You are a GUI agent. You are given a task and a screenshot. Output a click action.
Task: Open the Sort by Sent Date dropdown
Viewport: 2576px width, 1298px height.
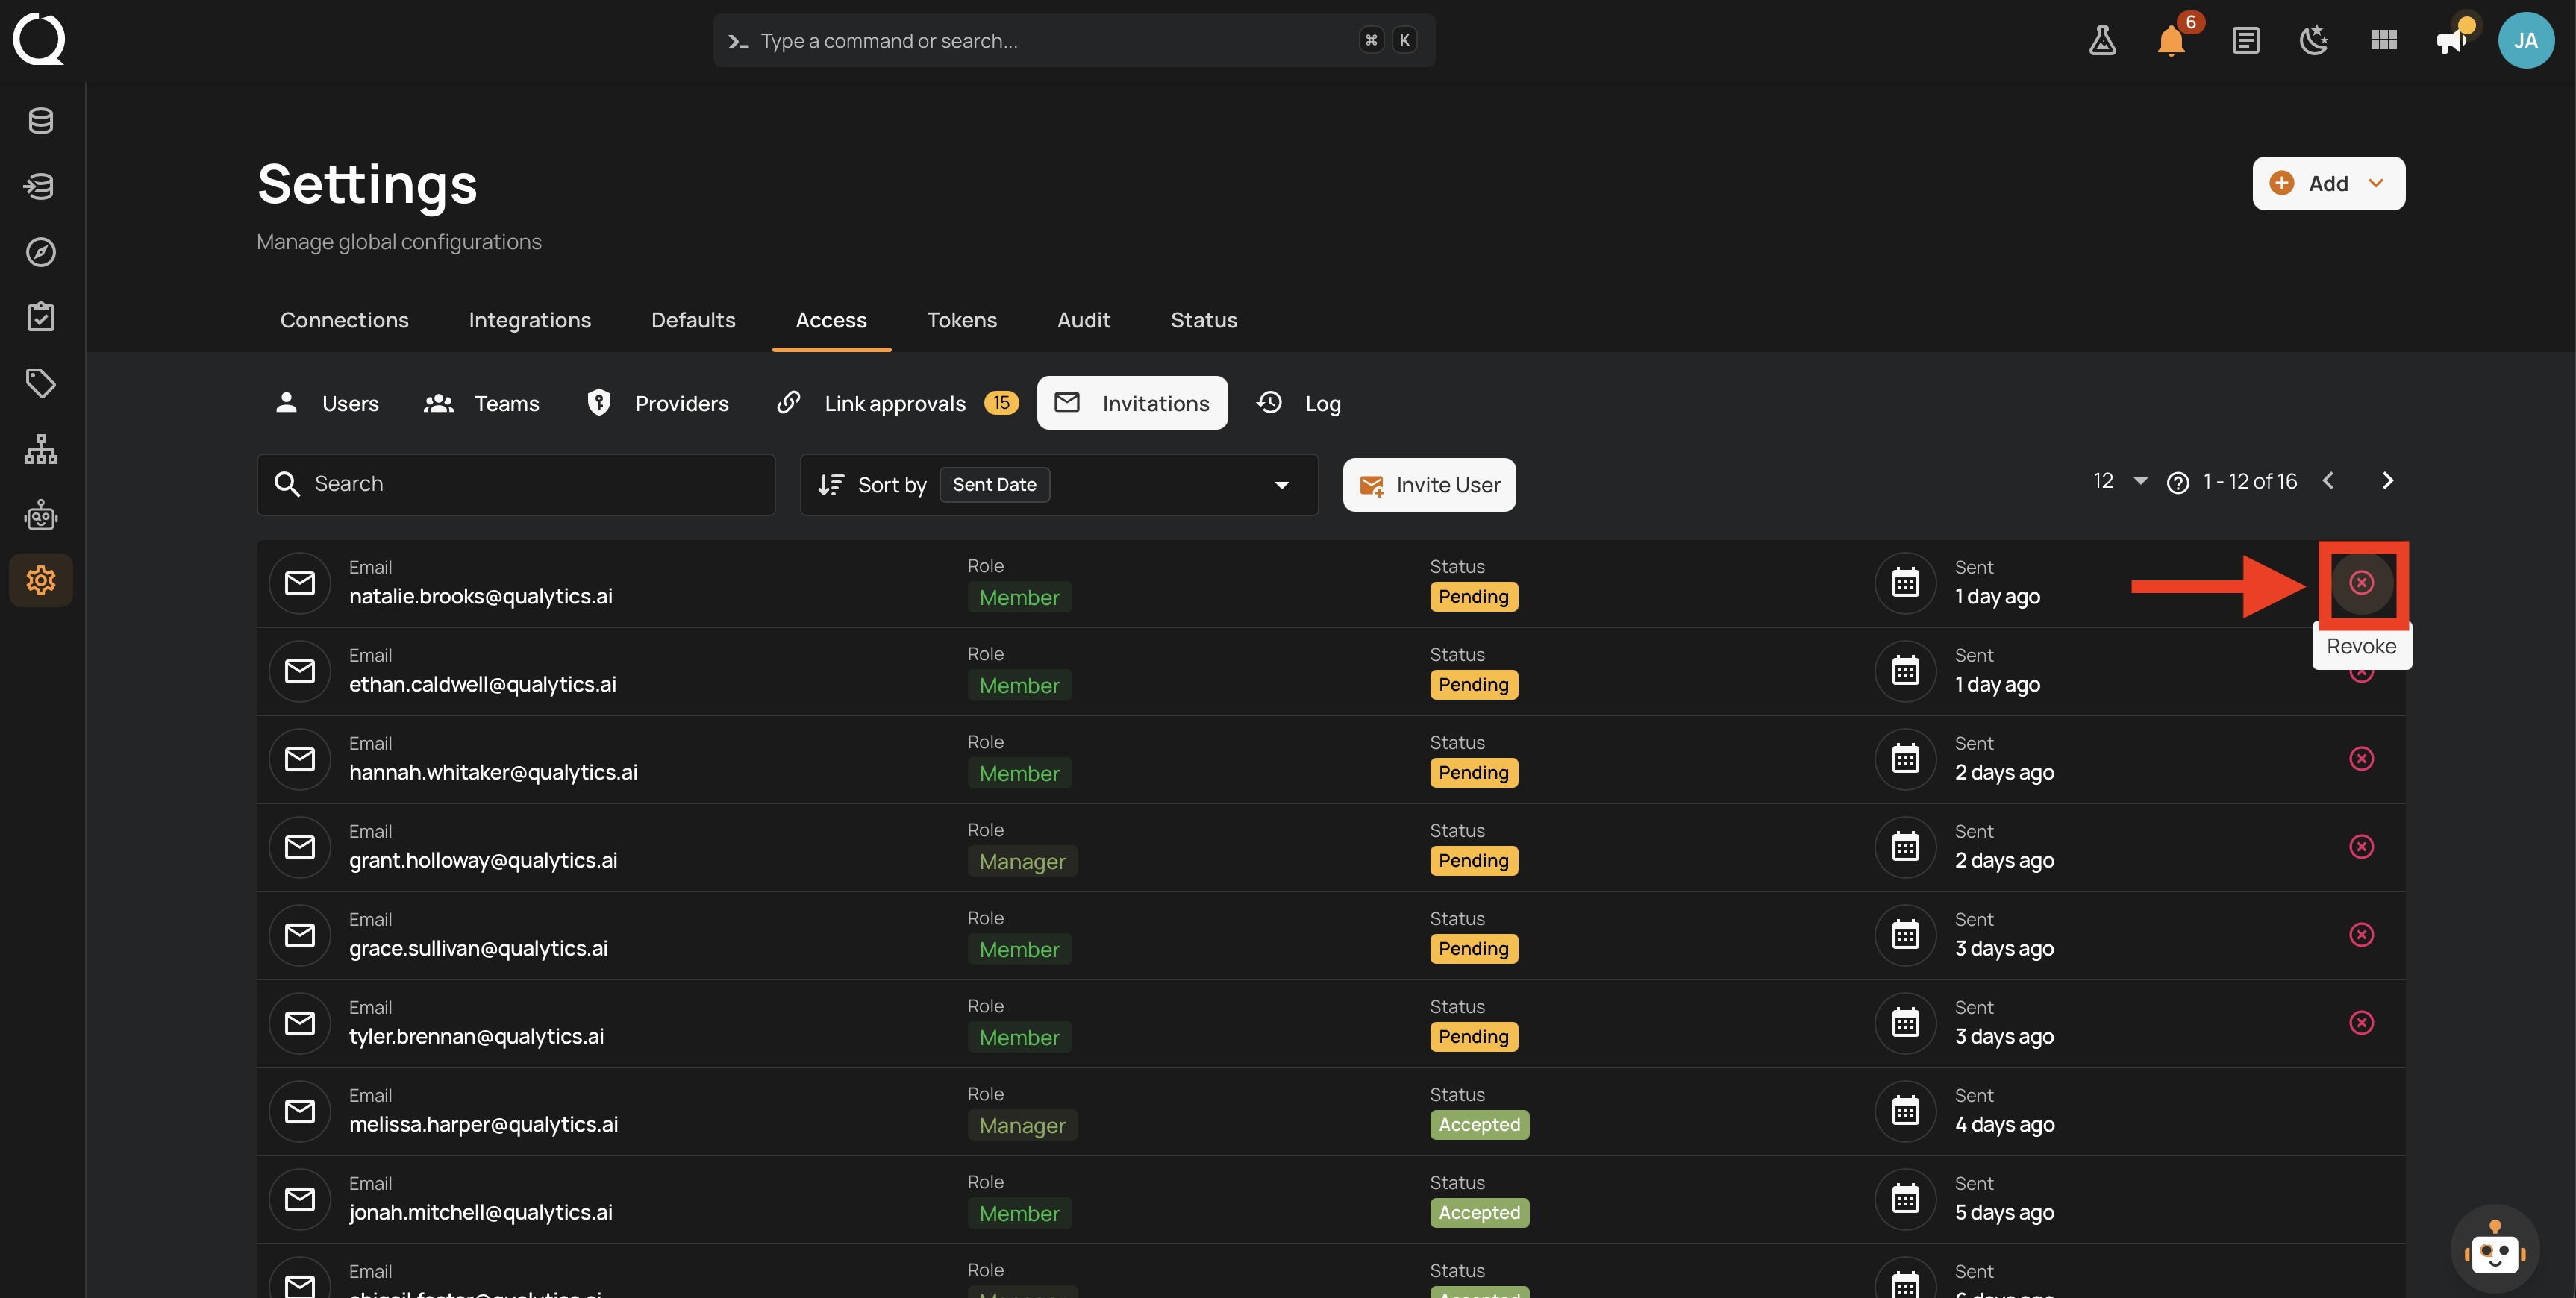click(x=1059, y=485)
